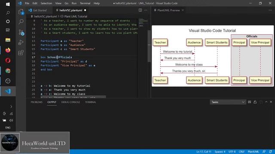The width and height of the screenshot is (275, 154).
Task: Click UTF-8 encoding in status bar
Action: [232, 151]
